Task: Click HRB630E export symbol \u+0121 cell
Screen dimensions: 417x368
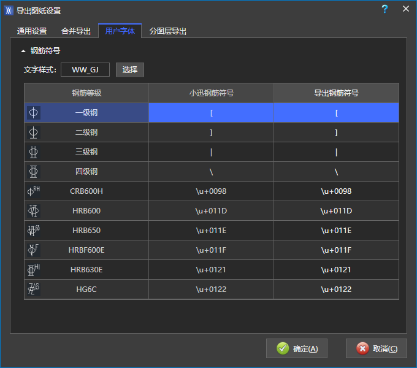Action: point(337,270)
